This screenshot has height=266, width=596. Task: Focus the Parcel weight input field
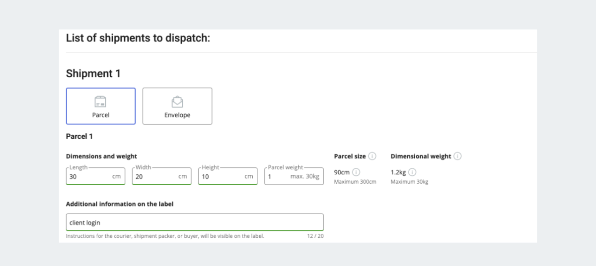pyautogui.click(x=294, y=176)
